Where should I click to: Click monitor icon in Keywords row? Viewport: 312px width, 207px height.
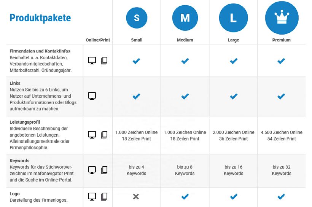[x=92, y=170]
